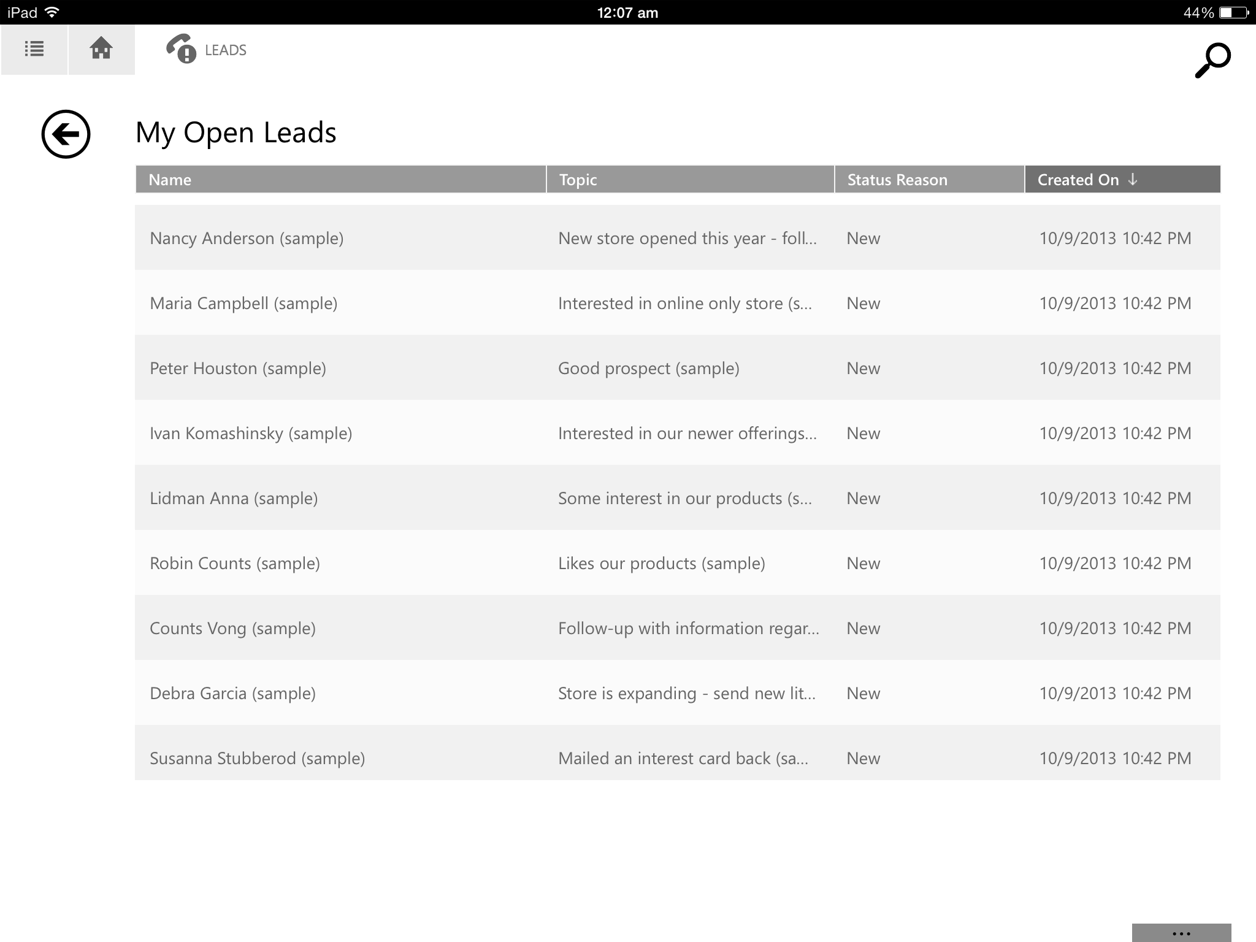Image resolution: width=1256 pixels, height=942 pixels.
Task: Click the Created On sort arrow
Action: (x=1133, y=179)
